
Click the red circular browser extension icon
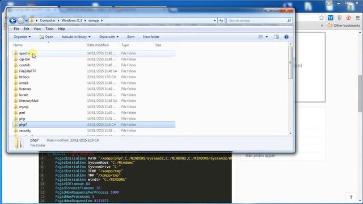coord(349,18)
